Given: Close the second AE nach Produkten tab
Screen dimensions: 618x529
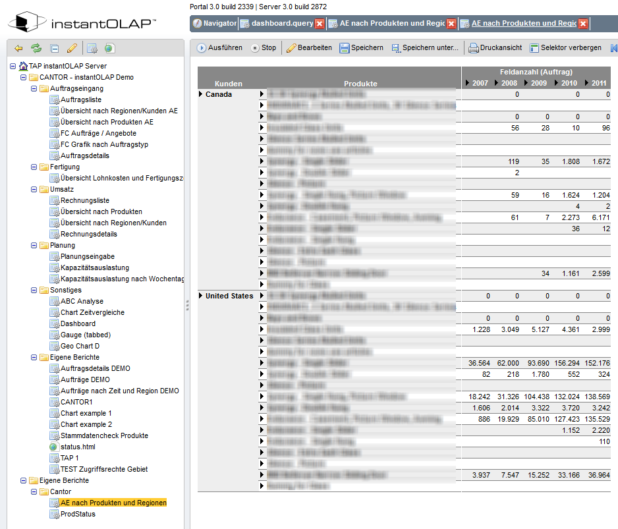Looking at the screenshot, I should [451, 24].
